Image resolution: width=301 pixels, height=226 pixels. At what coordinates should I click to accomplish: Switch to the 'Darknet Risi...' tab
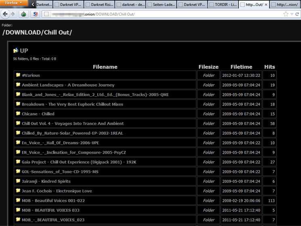(x=99, y=4)
